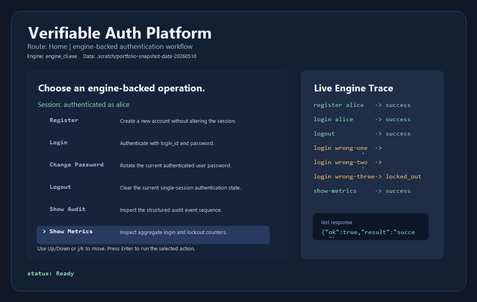
Task: Select the Change Password operation
Action: coord(76,165)
